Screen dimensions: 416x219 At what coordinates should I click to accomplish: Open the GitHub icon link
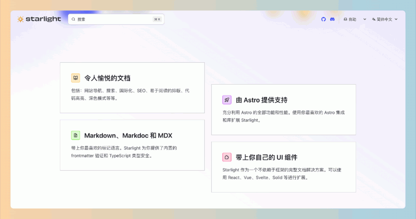(x=323, y=19)
